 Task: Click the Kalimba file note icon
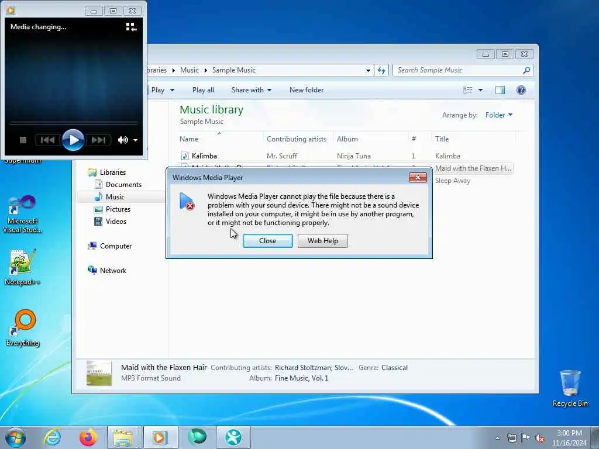pyautogui.click(x=185, y=156)
